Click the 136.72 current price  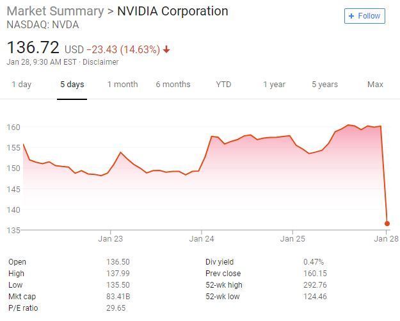(x=33, y=47)
